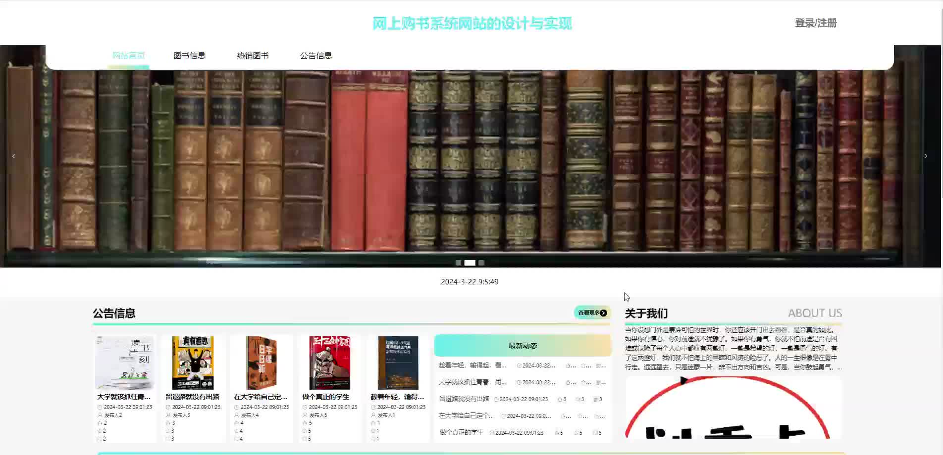Image resolution: width=943 pixels, height=455 pixels.
Task: Click thumbs-up icon on 做个真正的学生 card
Action: [305, 423]
